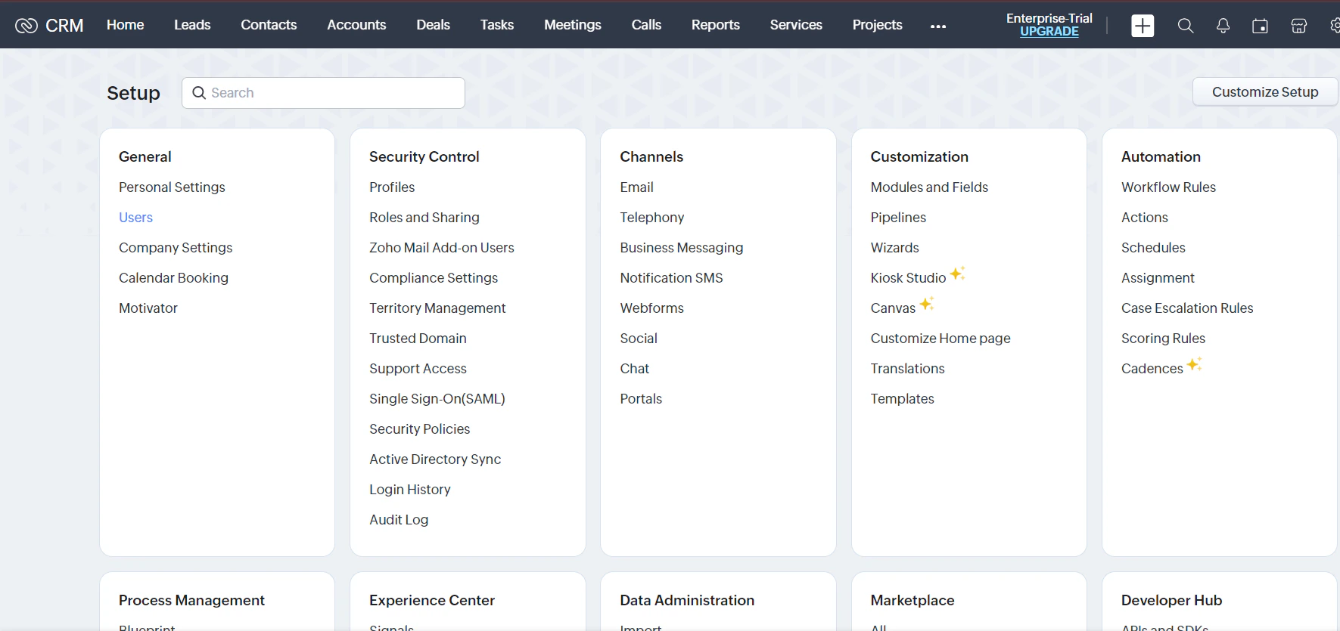Open Actions under Automation
This screenshot has height=631, width=1340.
point(1145,218)
